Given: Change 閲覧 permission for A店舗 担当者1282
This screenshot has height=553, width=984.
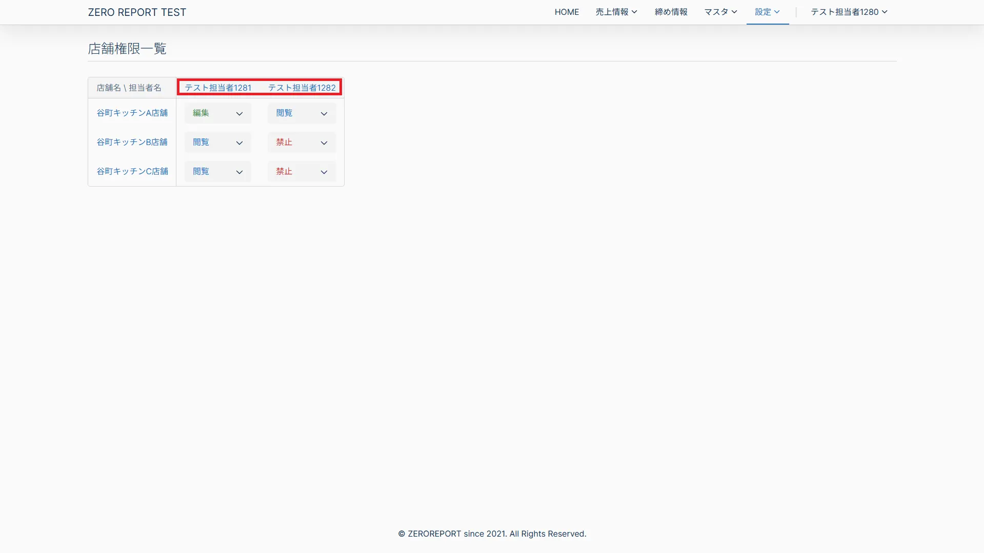Looking at the screenshot, I should pos(302,113).
